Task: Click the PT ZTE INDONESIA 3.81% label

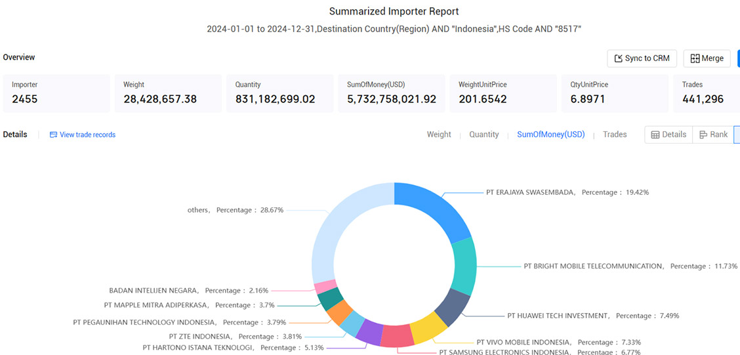Action: pyautogui.click(x=235, y=337)
